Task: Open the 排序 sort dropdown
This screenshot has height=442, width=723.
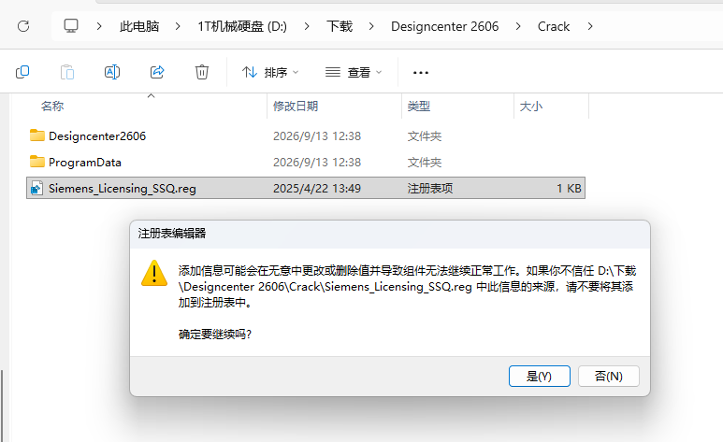Action: pyautogui.click(x=270, y=72)
